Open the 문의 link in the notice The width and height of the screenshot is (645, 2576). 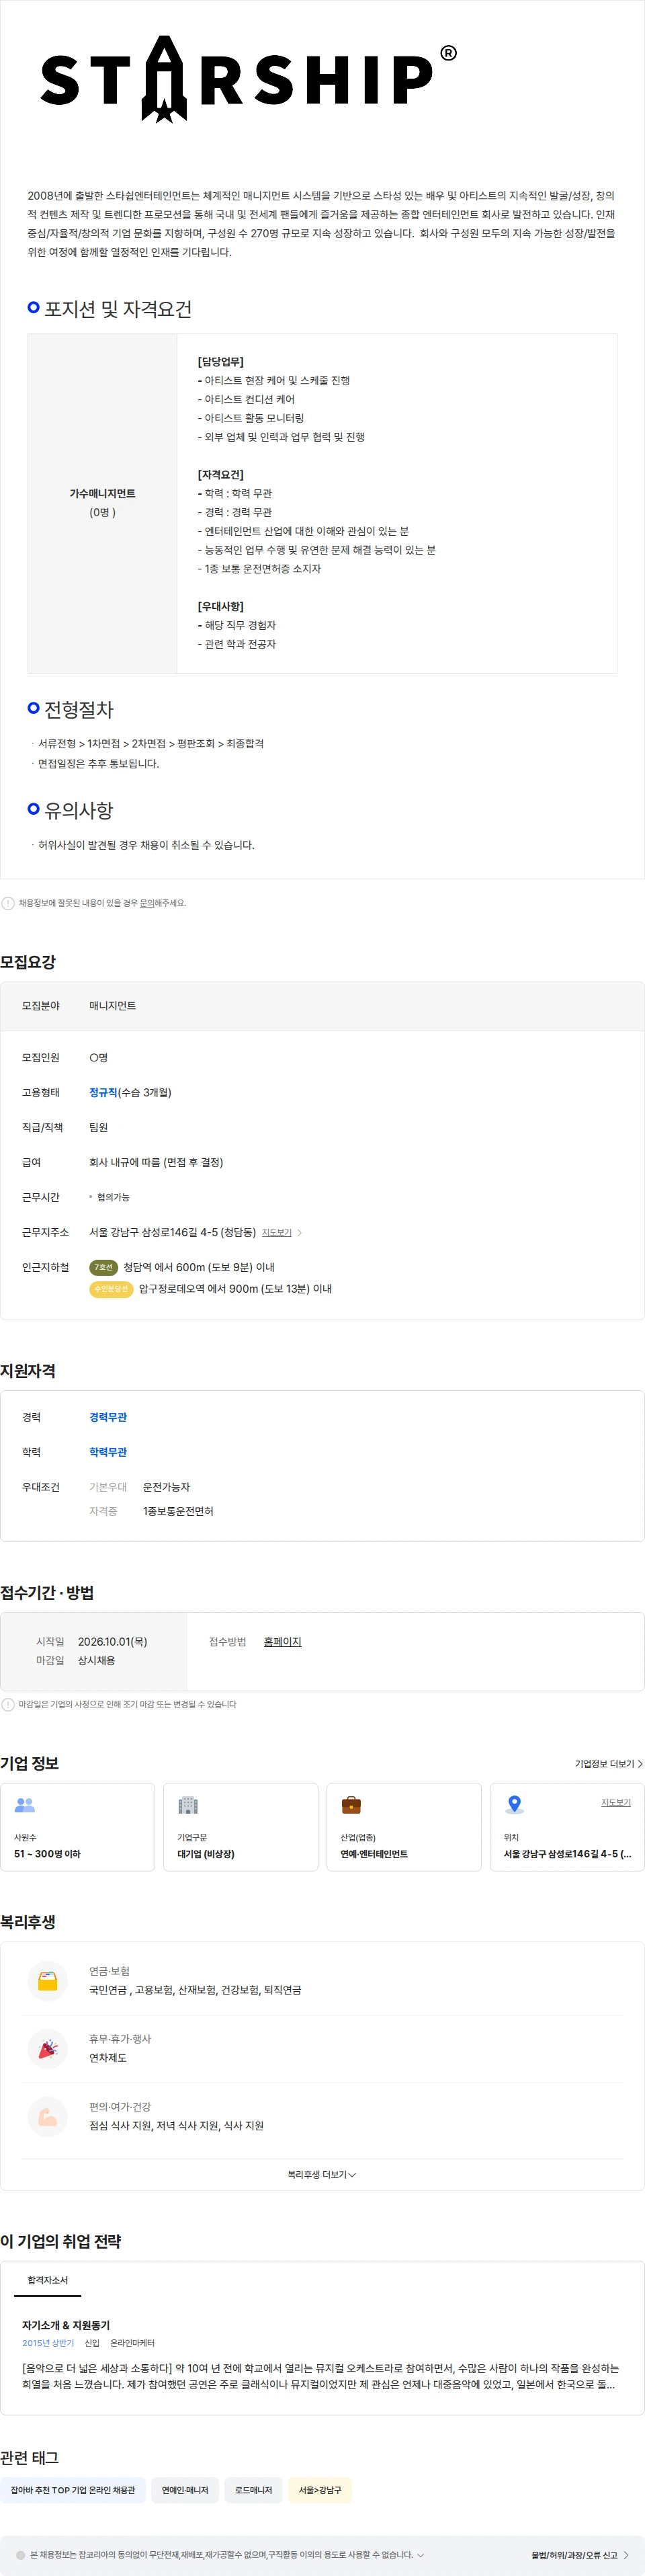pos(146,903)
